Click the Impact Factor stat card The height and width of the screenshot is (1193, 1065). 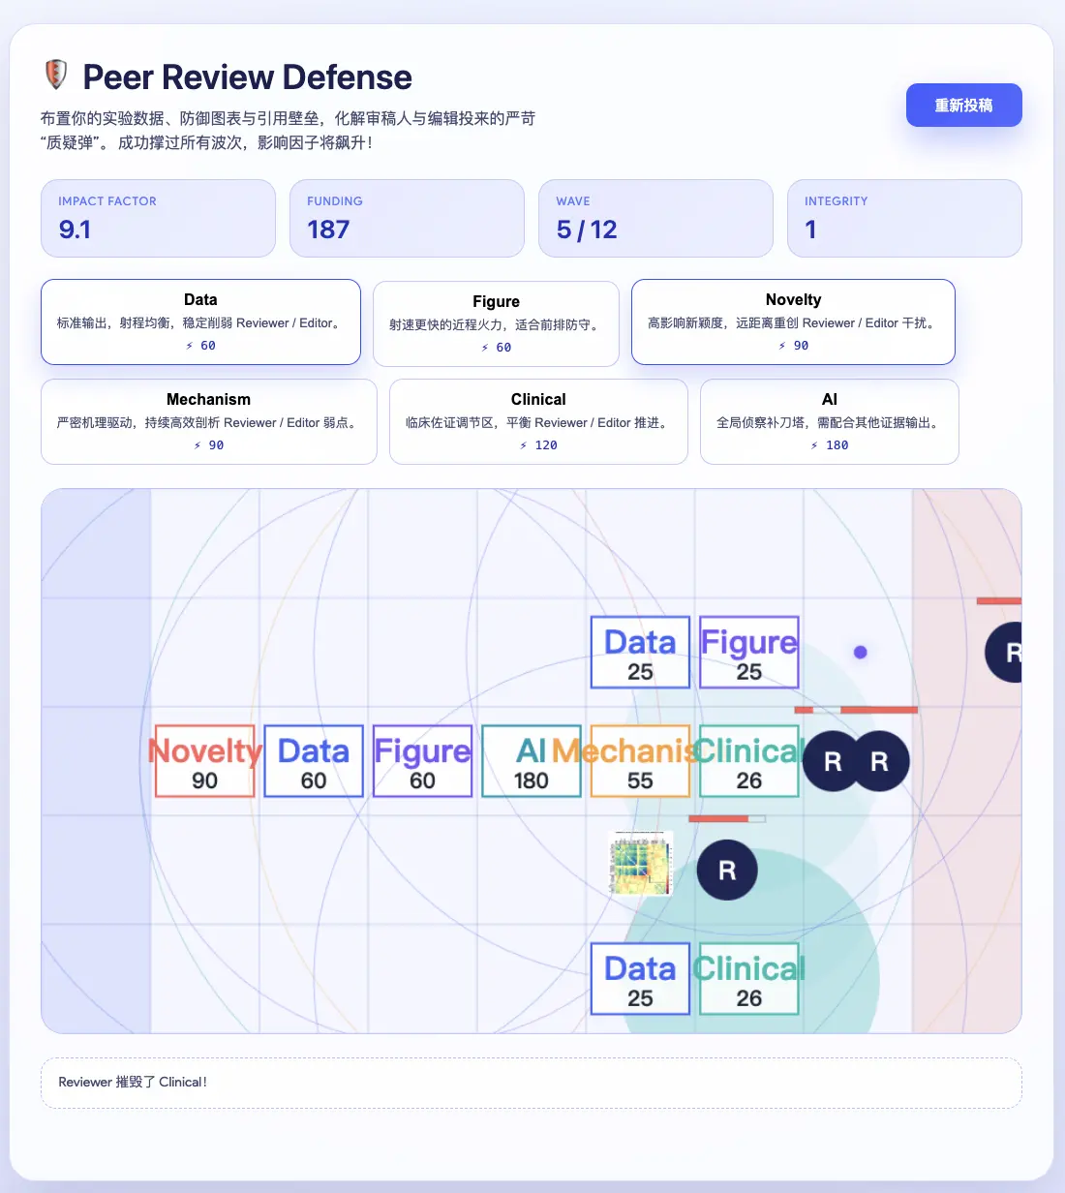click(158, 218)
